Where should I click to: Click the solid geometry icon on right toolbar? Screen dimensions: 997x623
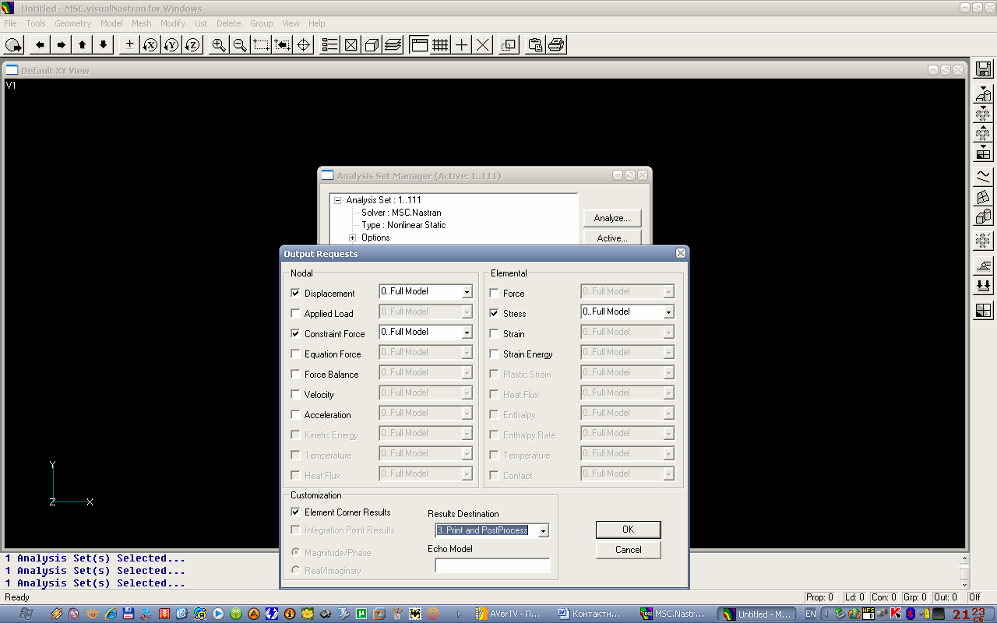[x=983, y=217]
